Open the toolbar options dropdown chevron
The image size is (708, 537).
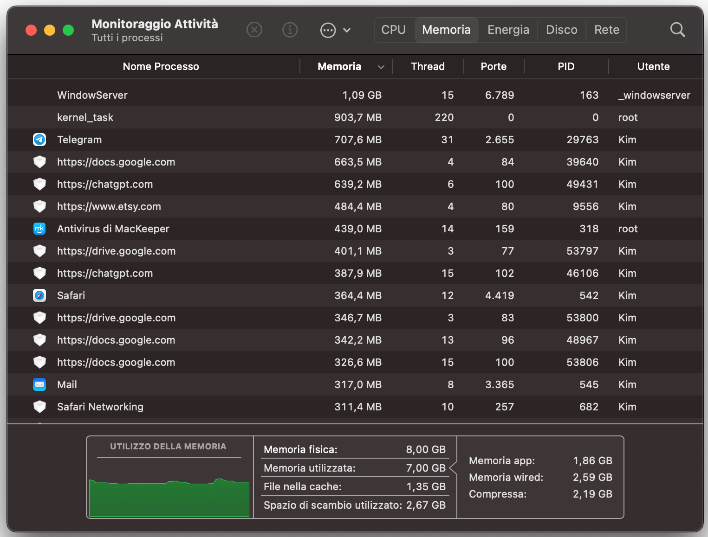coord(347,30)
